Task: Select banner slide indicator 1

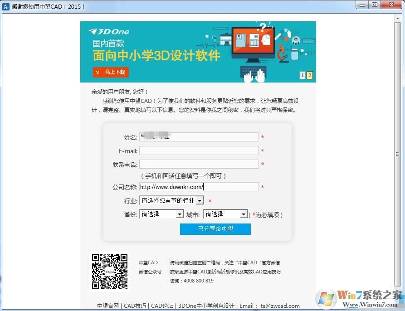Action: (302, 75)
